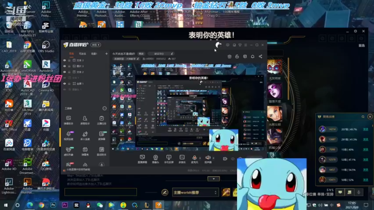Image resolution: width=374 pixels, height=210 pixels.
Task: Click the share icon in the stream header
Action: coord(260,56)
